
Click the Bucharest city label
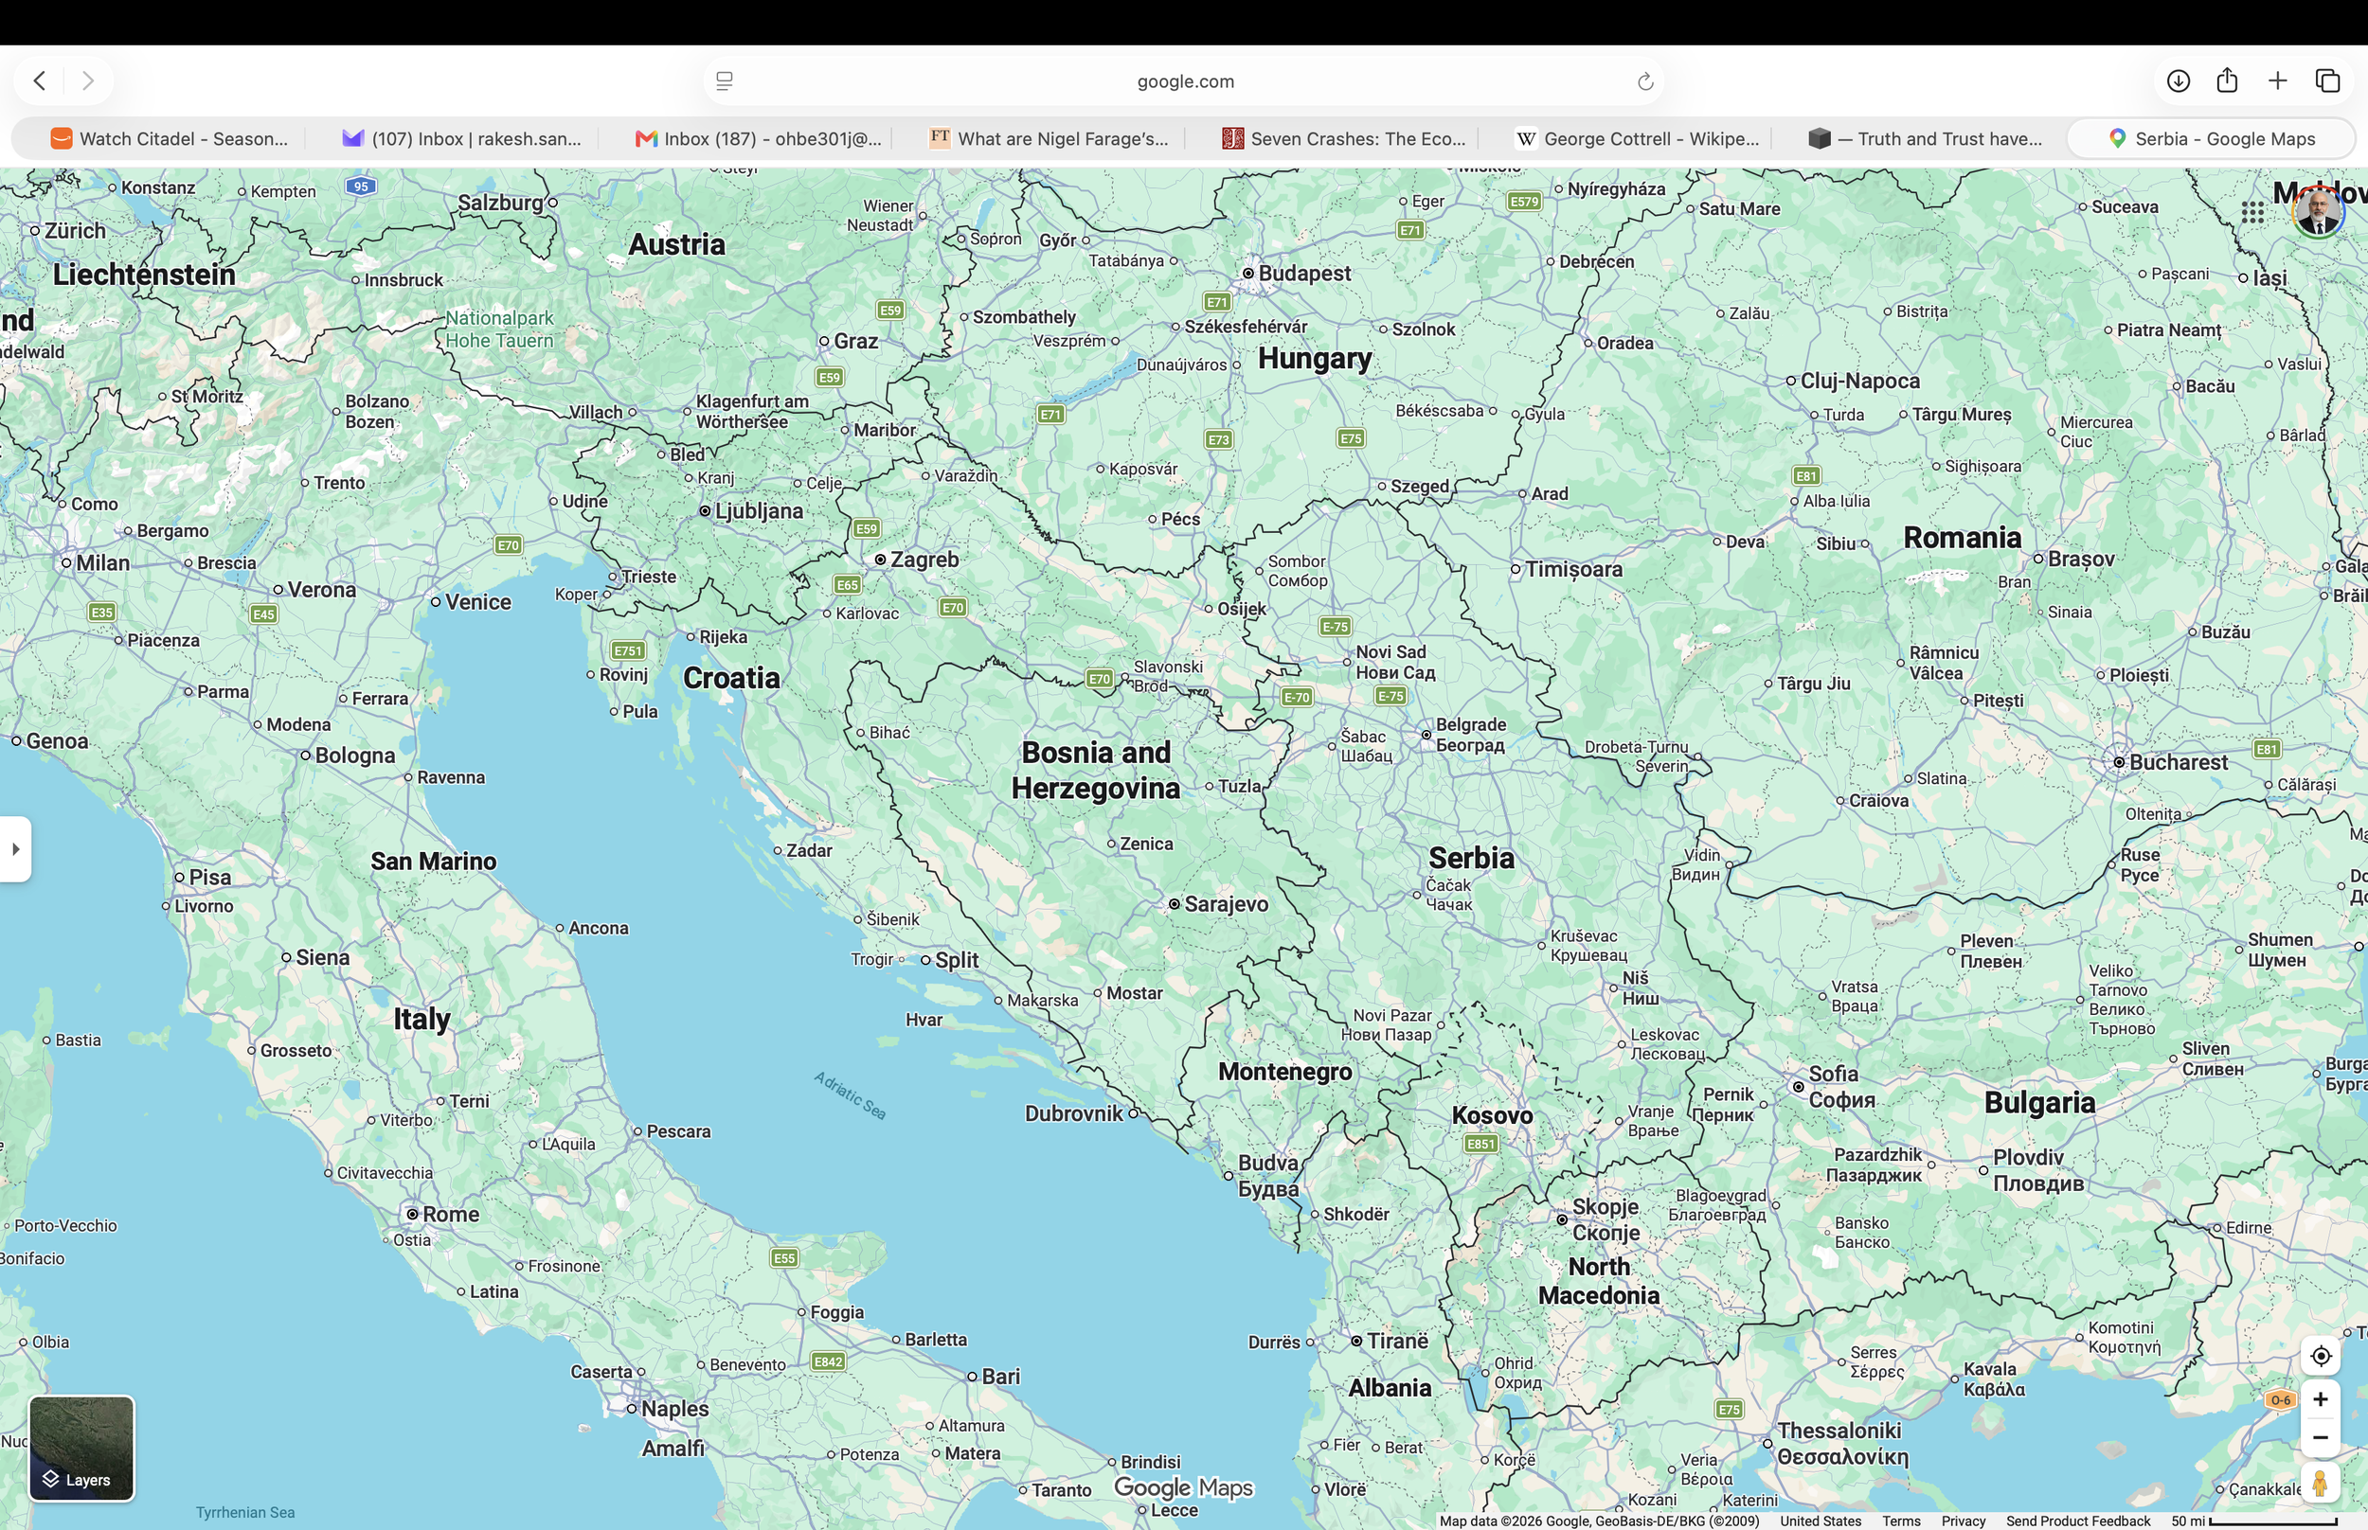pos(2180,763)
